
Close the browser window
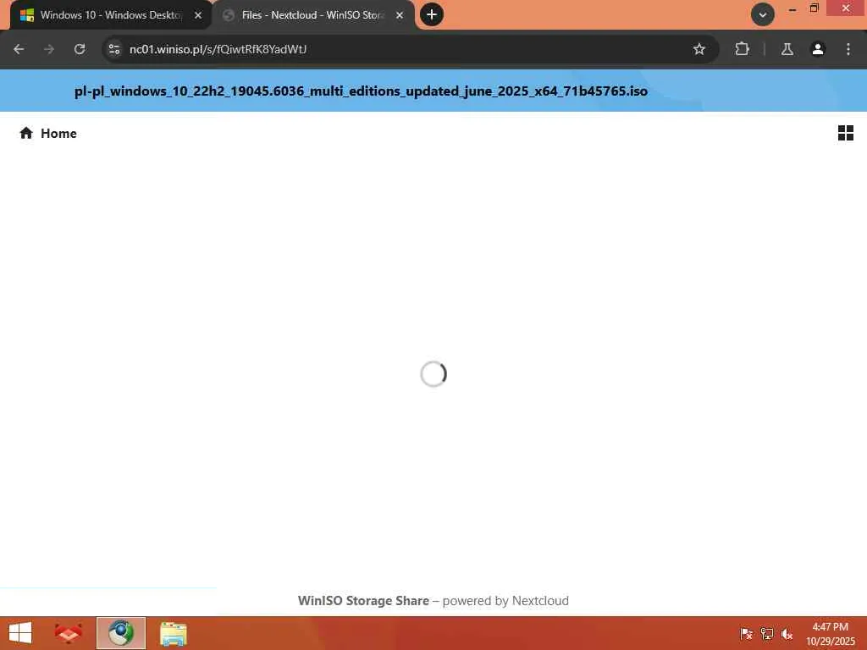click(x=846, y=8)
